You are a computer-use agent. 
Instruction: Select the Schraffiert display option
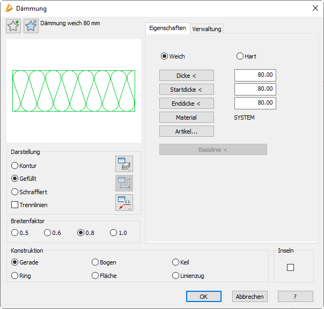(x=15, y=192)
